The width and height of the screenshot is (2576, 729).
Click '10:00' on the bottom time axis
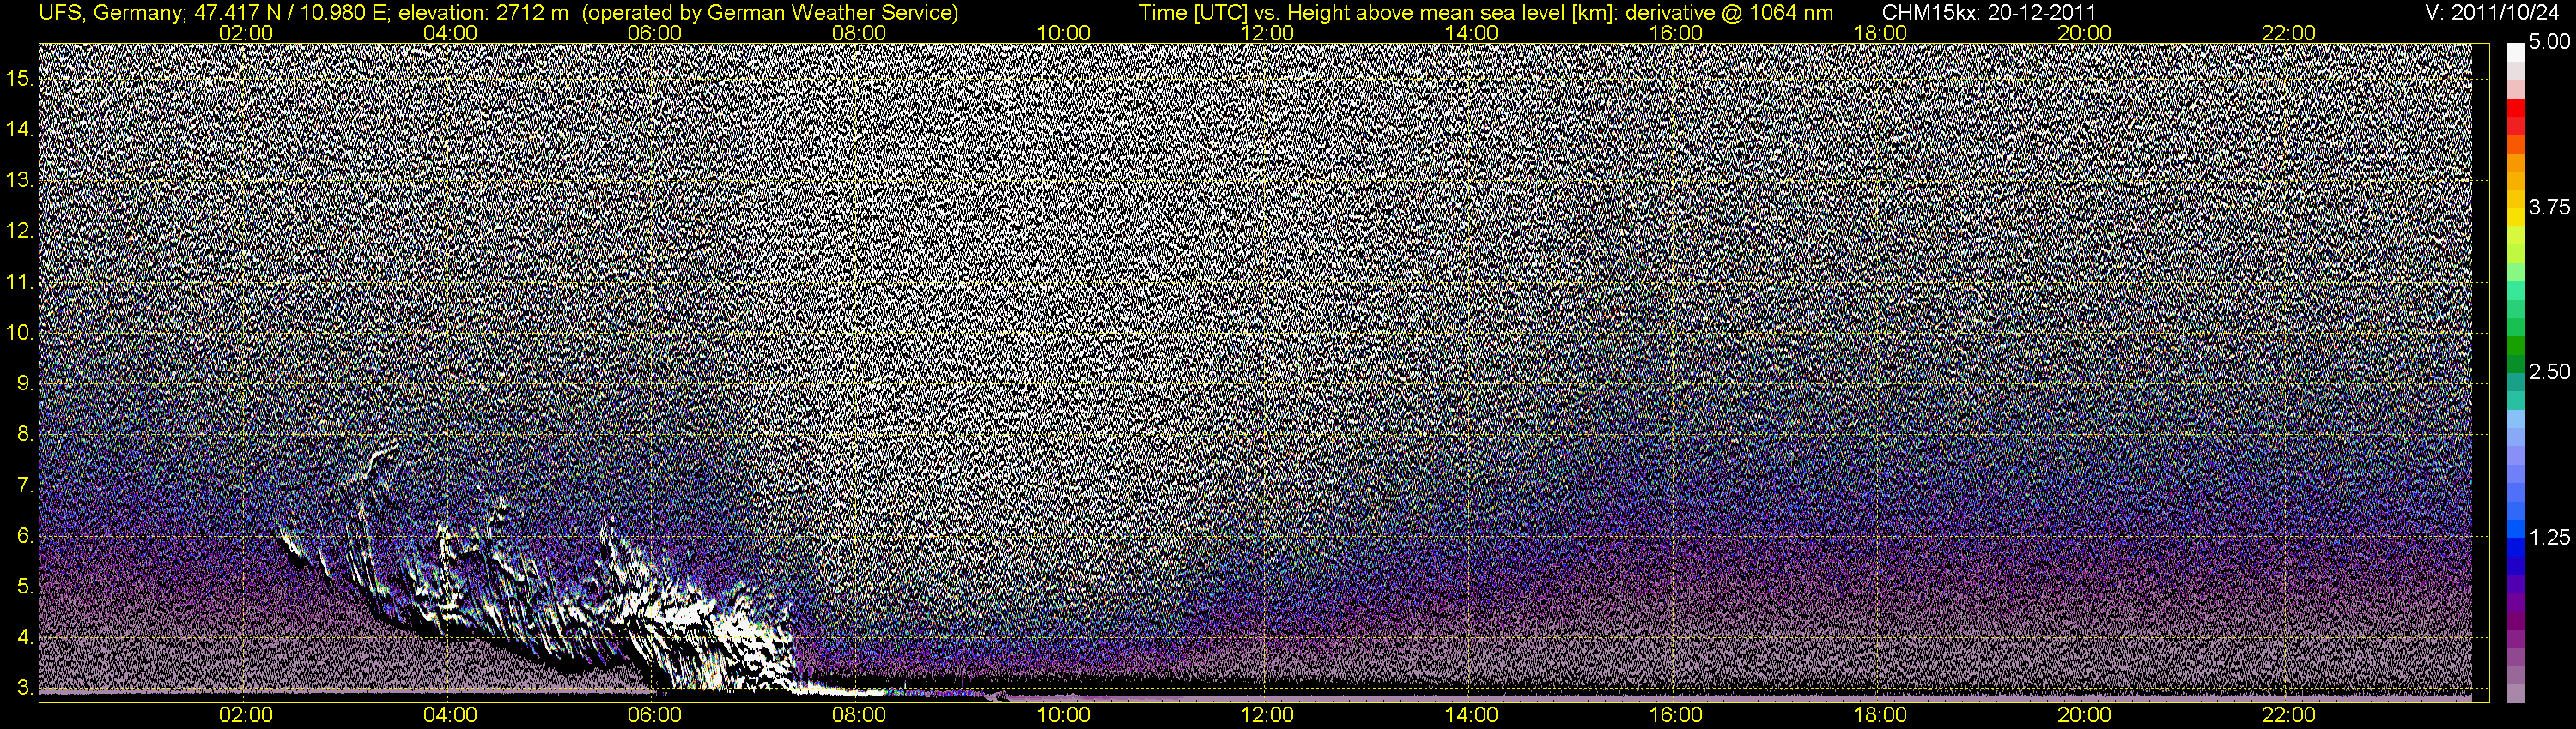(1063, 715)
